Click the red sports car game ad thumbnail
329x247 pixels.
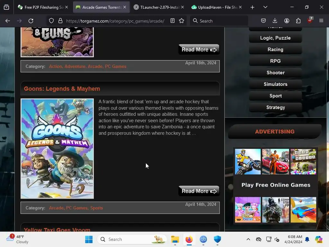click(275, 162)
